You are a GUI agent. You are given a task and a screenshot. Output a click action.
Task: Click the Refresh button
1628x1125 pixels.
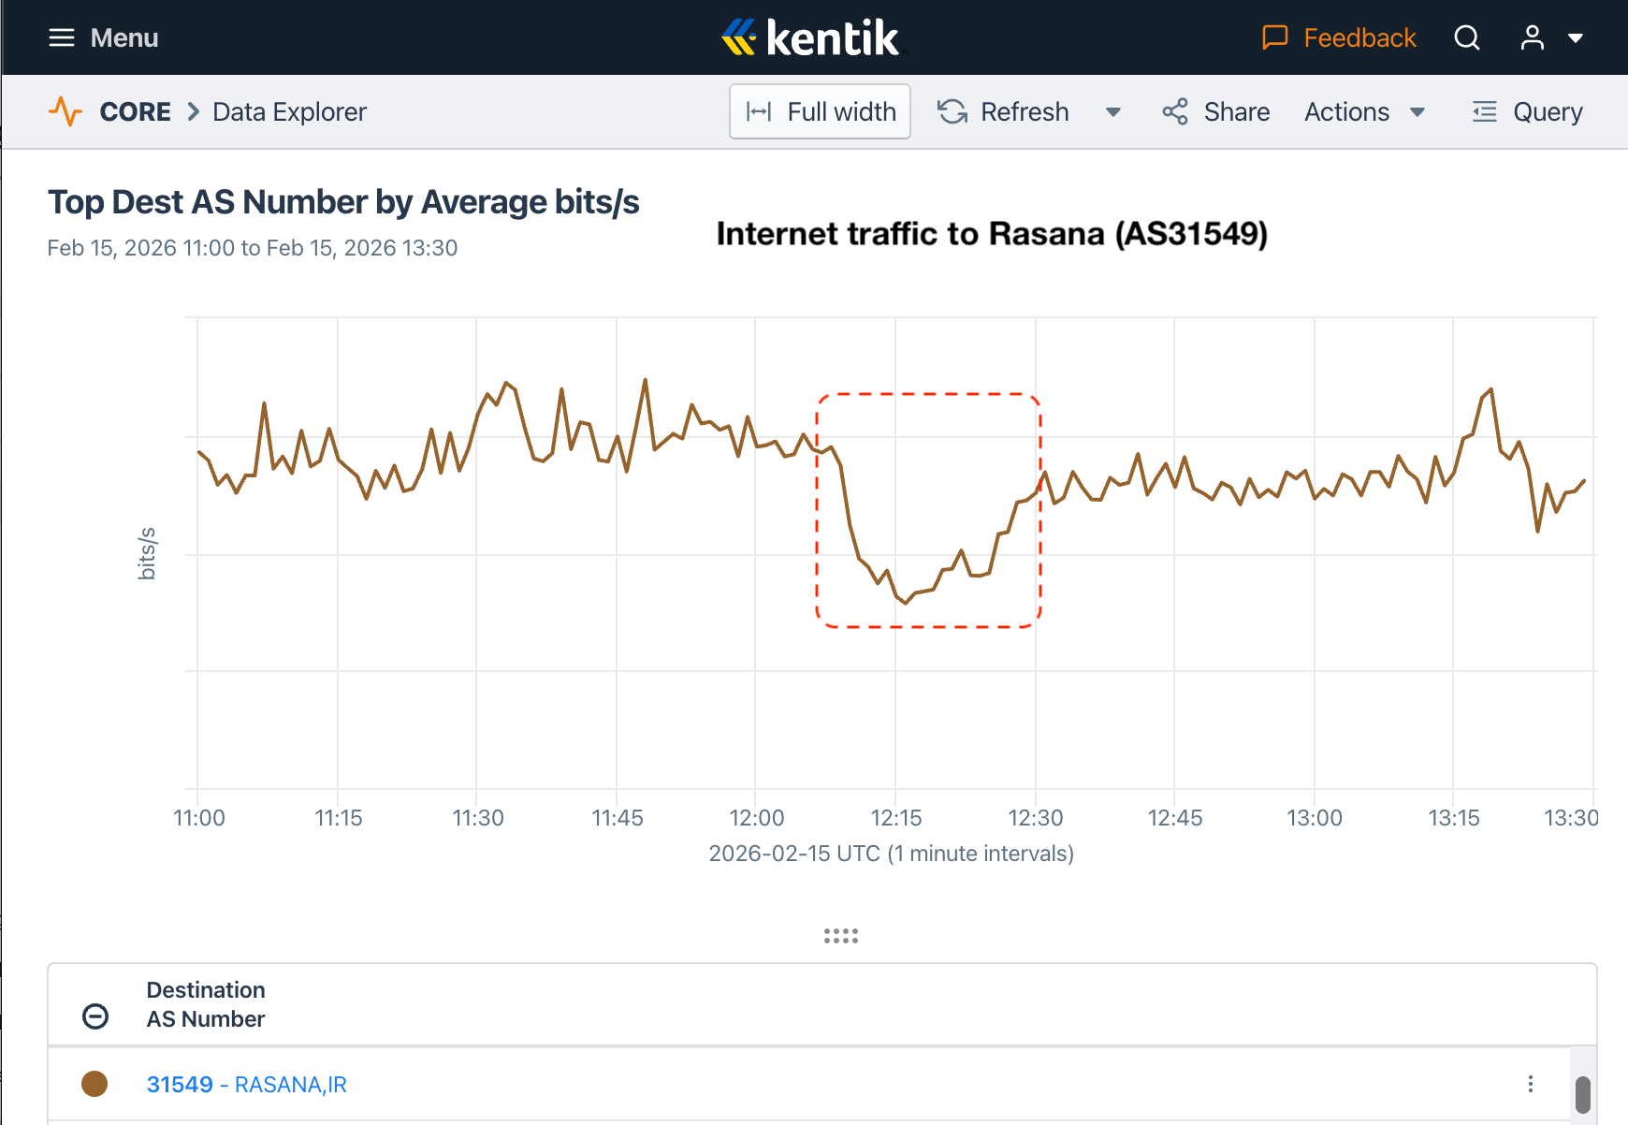tap(1004, 111)
